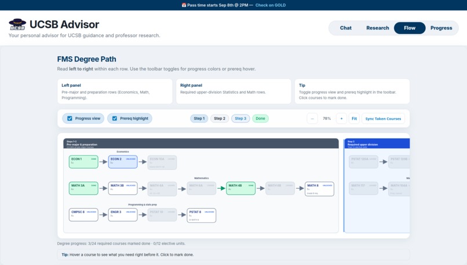Select the Step 2 pill

220,119
